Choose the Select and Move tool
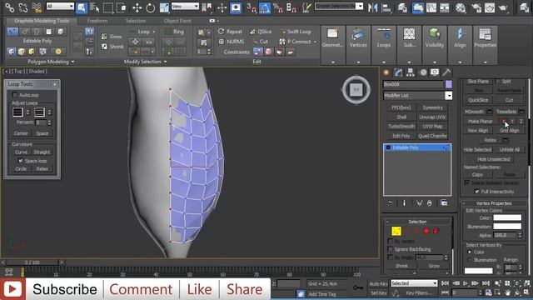This screenshot has width=533, height=300. coord(137,7)
